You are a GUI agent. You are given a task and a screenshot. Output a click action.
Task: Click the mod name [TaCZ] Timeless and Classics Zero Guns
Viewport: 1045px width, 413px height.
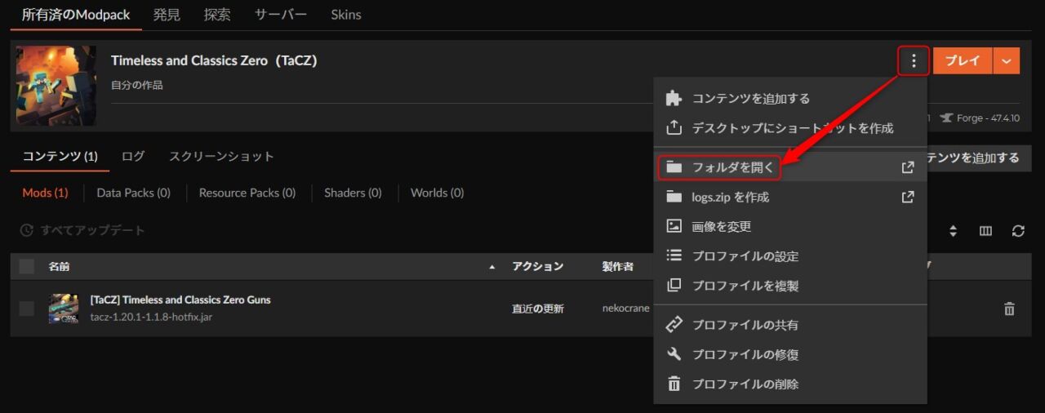point(180,300)
